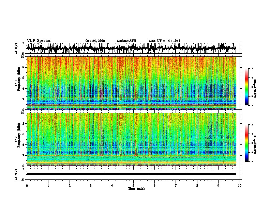270x208 pixels.
Task: Click time axis tick label "5"
Action: [133, 186]
